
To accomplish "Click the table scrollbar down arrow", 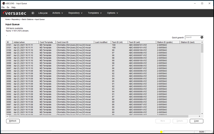I will (x=202, y=113).
